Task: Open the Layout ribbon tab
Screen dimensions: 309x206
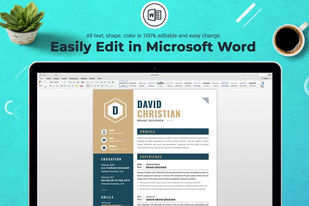Action: pos(64,79)
